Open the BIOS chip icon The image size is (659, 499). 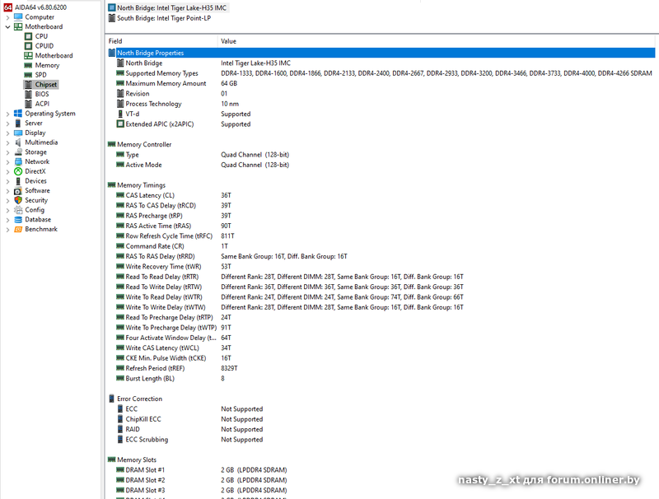(28, 94)
